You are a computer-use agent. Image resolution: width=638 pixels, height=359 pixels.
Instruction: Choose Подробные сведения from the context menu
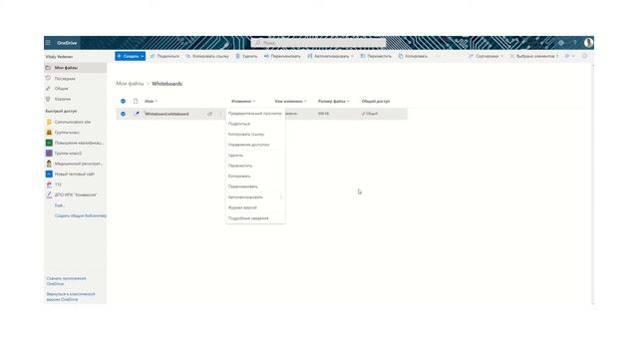[x=255, y=218]
